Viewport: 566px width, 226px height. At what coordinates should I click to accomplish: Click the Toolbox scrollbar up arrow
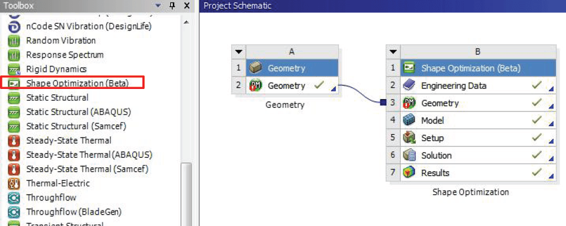[x=186, y=23]
